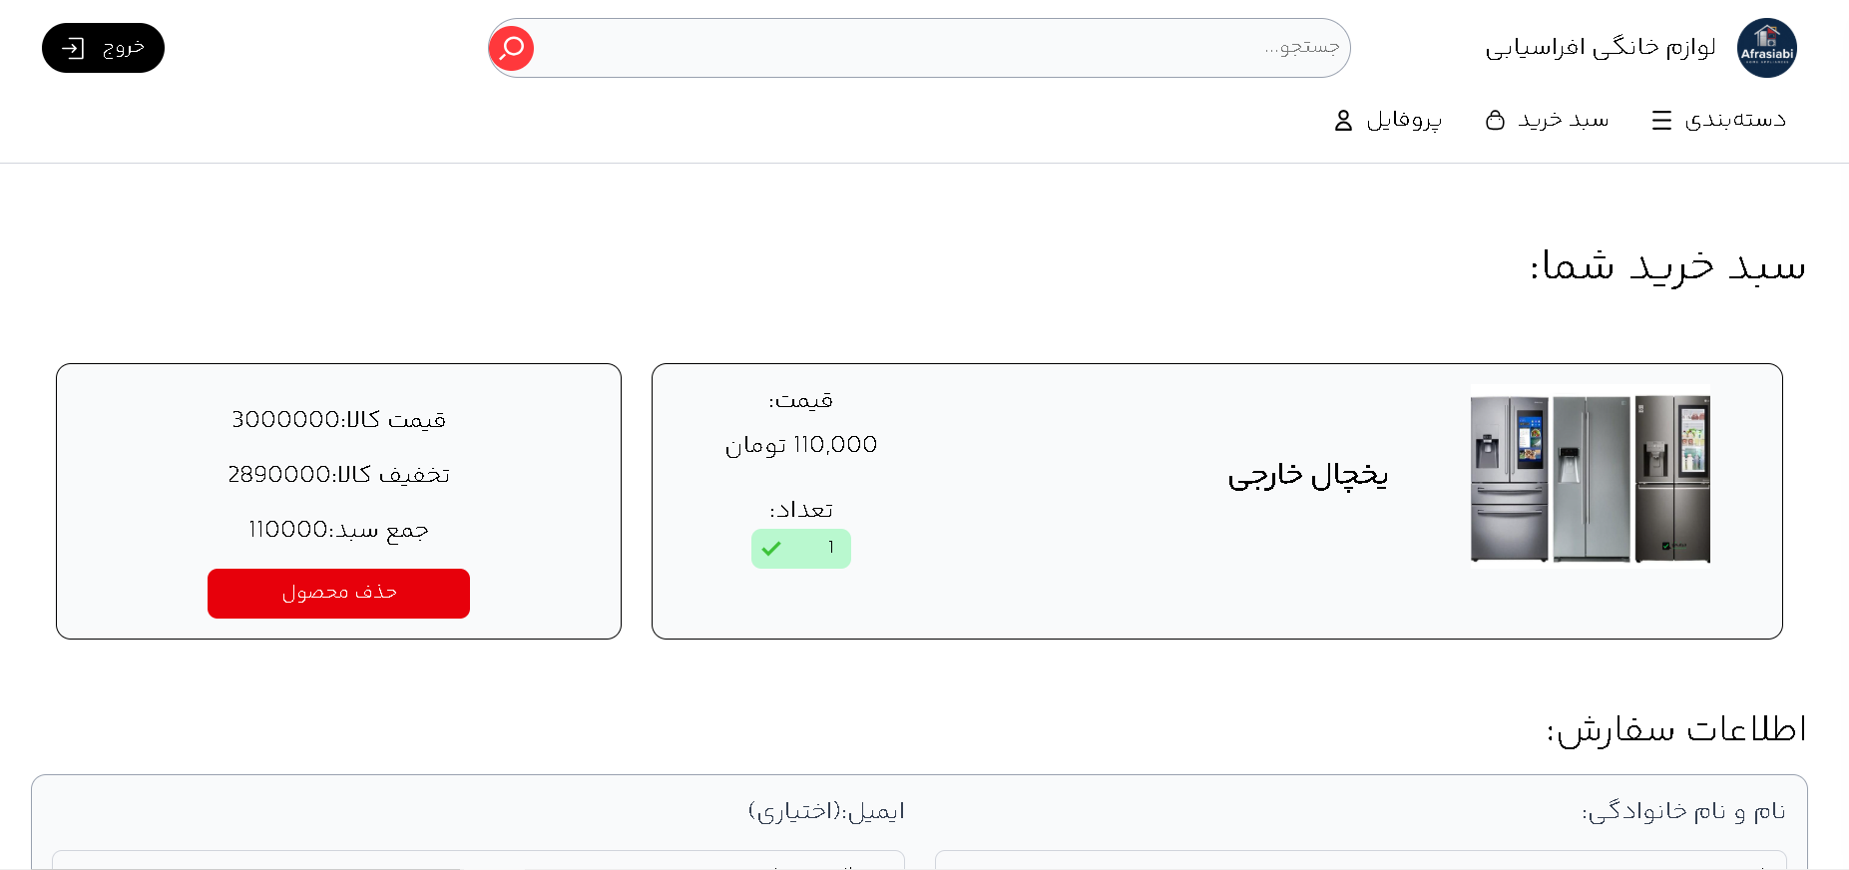Click the یخچال خارجی product title

pyautogui.click(x=1307, y=476)
